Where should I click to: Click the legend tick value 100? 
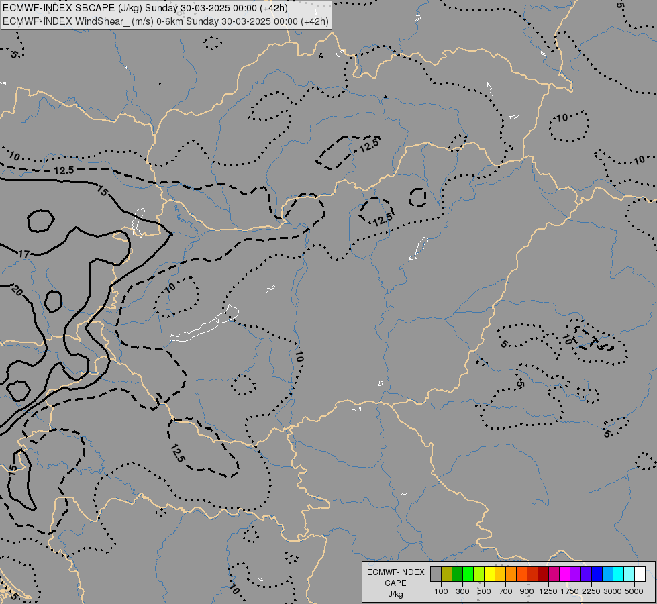point(441,591)
